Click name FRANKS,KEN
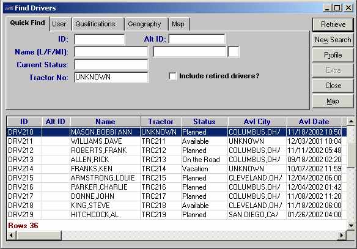 point(92,169)
